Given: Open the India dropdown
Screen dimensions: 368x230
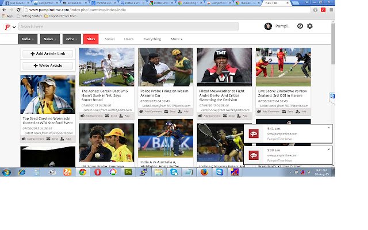Looking at the screenshot, I should 28,39.
